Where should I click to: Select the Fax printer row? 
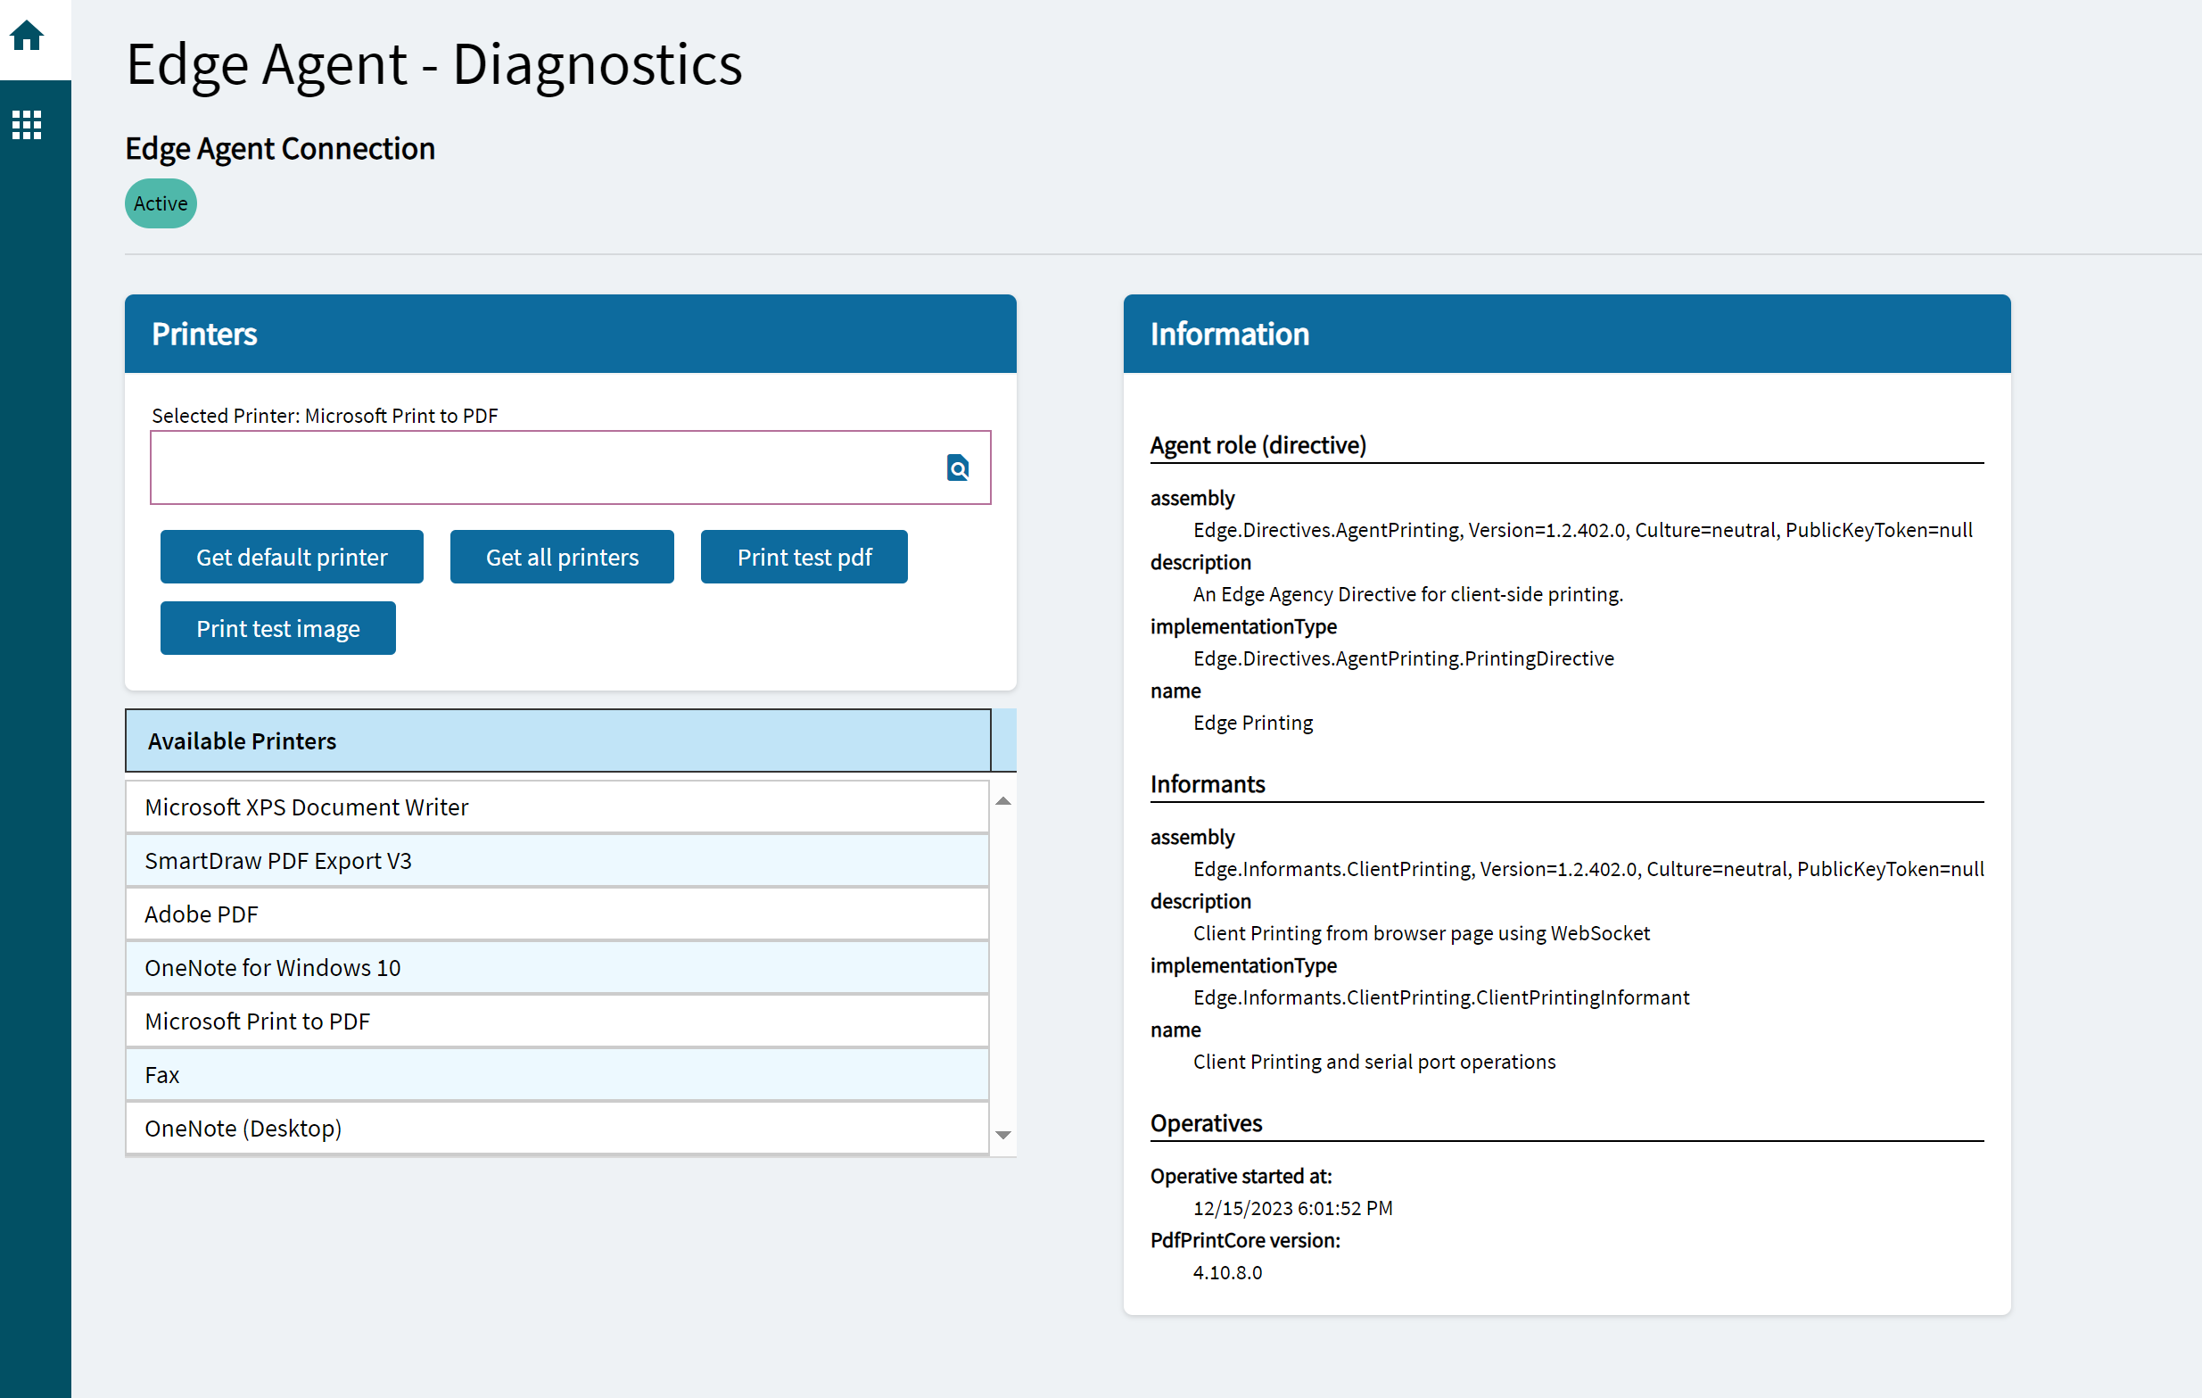(557, 1075)
